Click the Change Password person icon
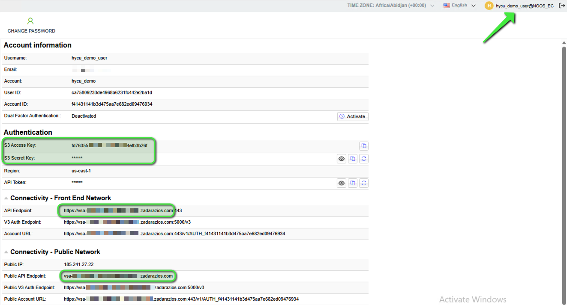This screenshot has width=567, height=305. tap(30, 21)
